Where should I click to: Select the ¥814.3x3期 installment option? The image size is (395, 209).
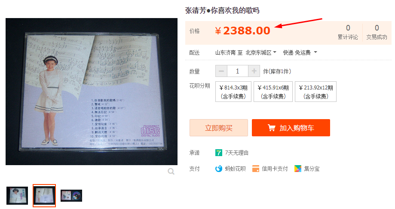[233, 92]
